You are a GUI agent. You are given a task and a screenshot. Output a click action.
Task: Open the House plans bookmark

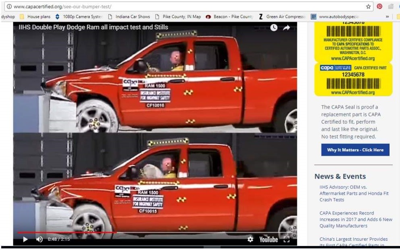tap(35, 17)
